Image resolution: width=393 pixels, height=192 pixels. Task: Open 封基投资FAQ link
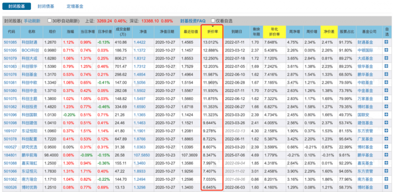193,21
